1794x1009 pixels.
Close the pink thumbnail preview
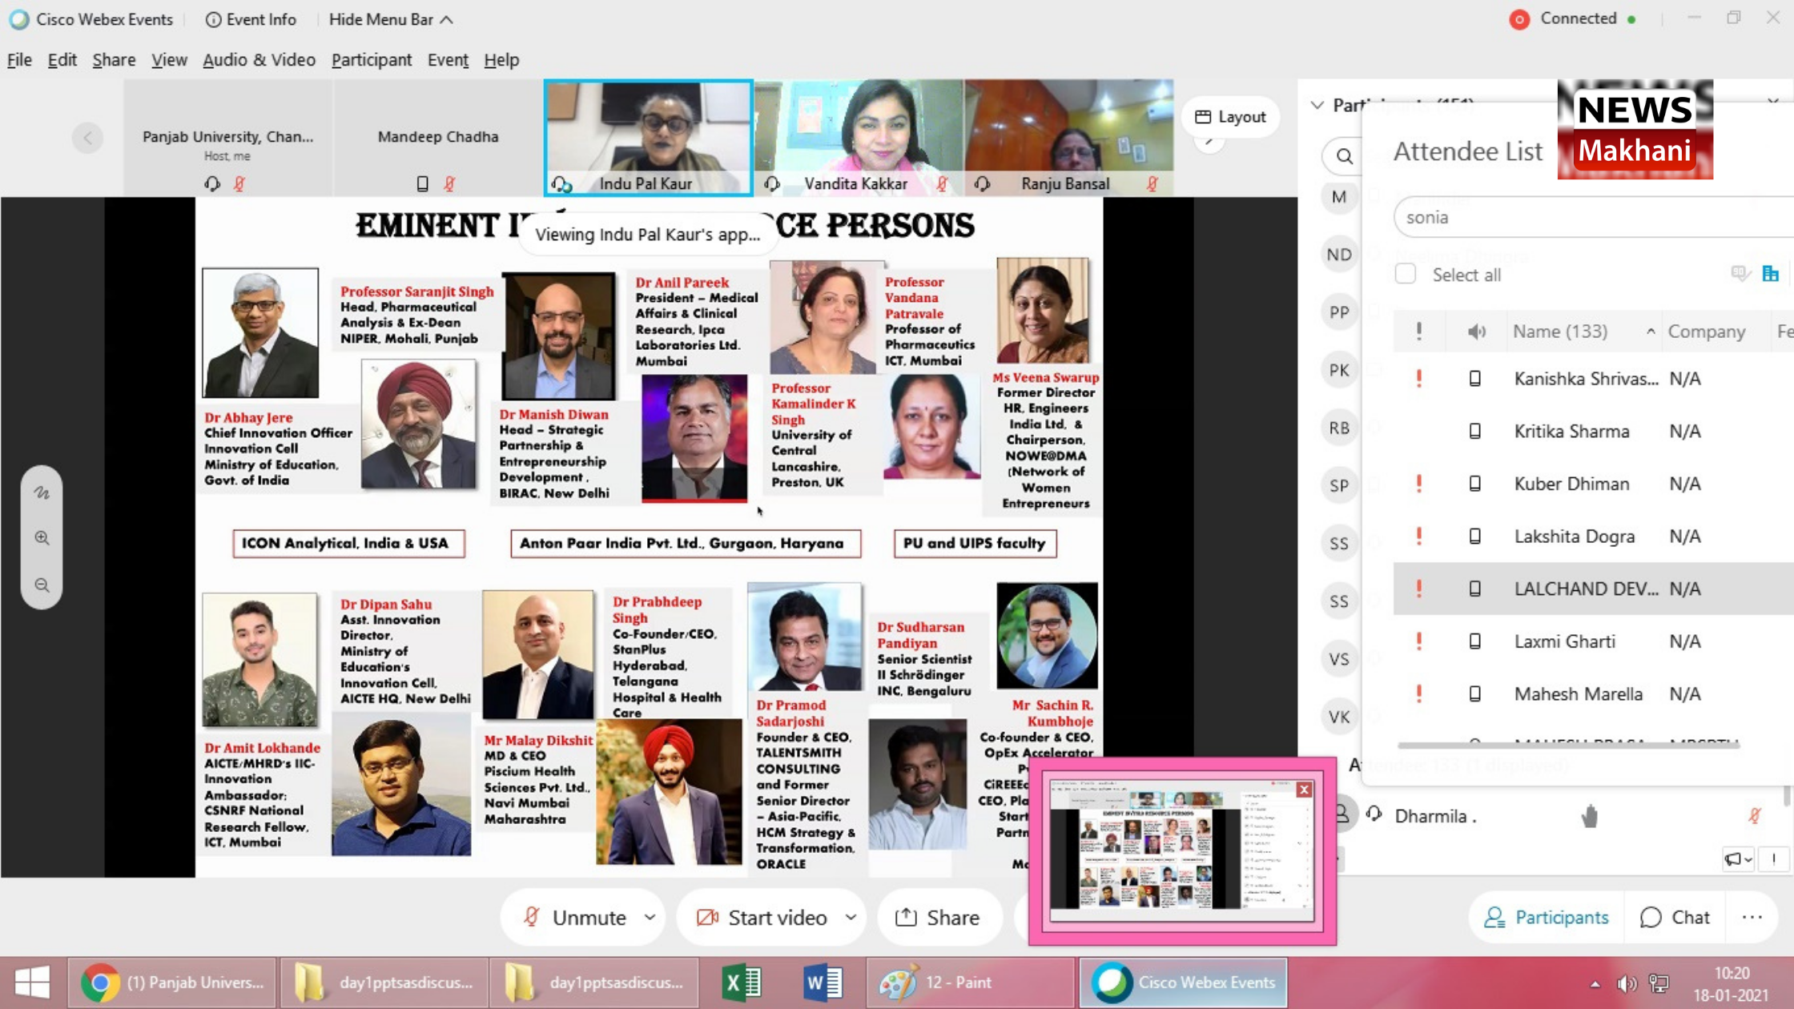[1304, 790]
